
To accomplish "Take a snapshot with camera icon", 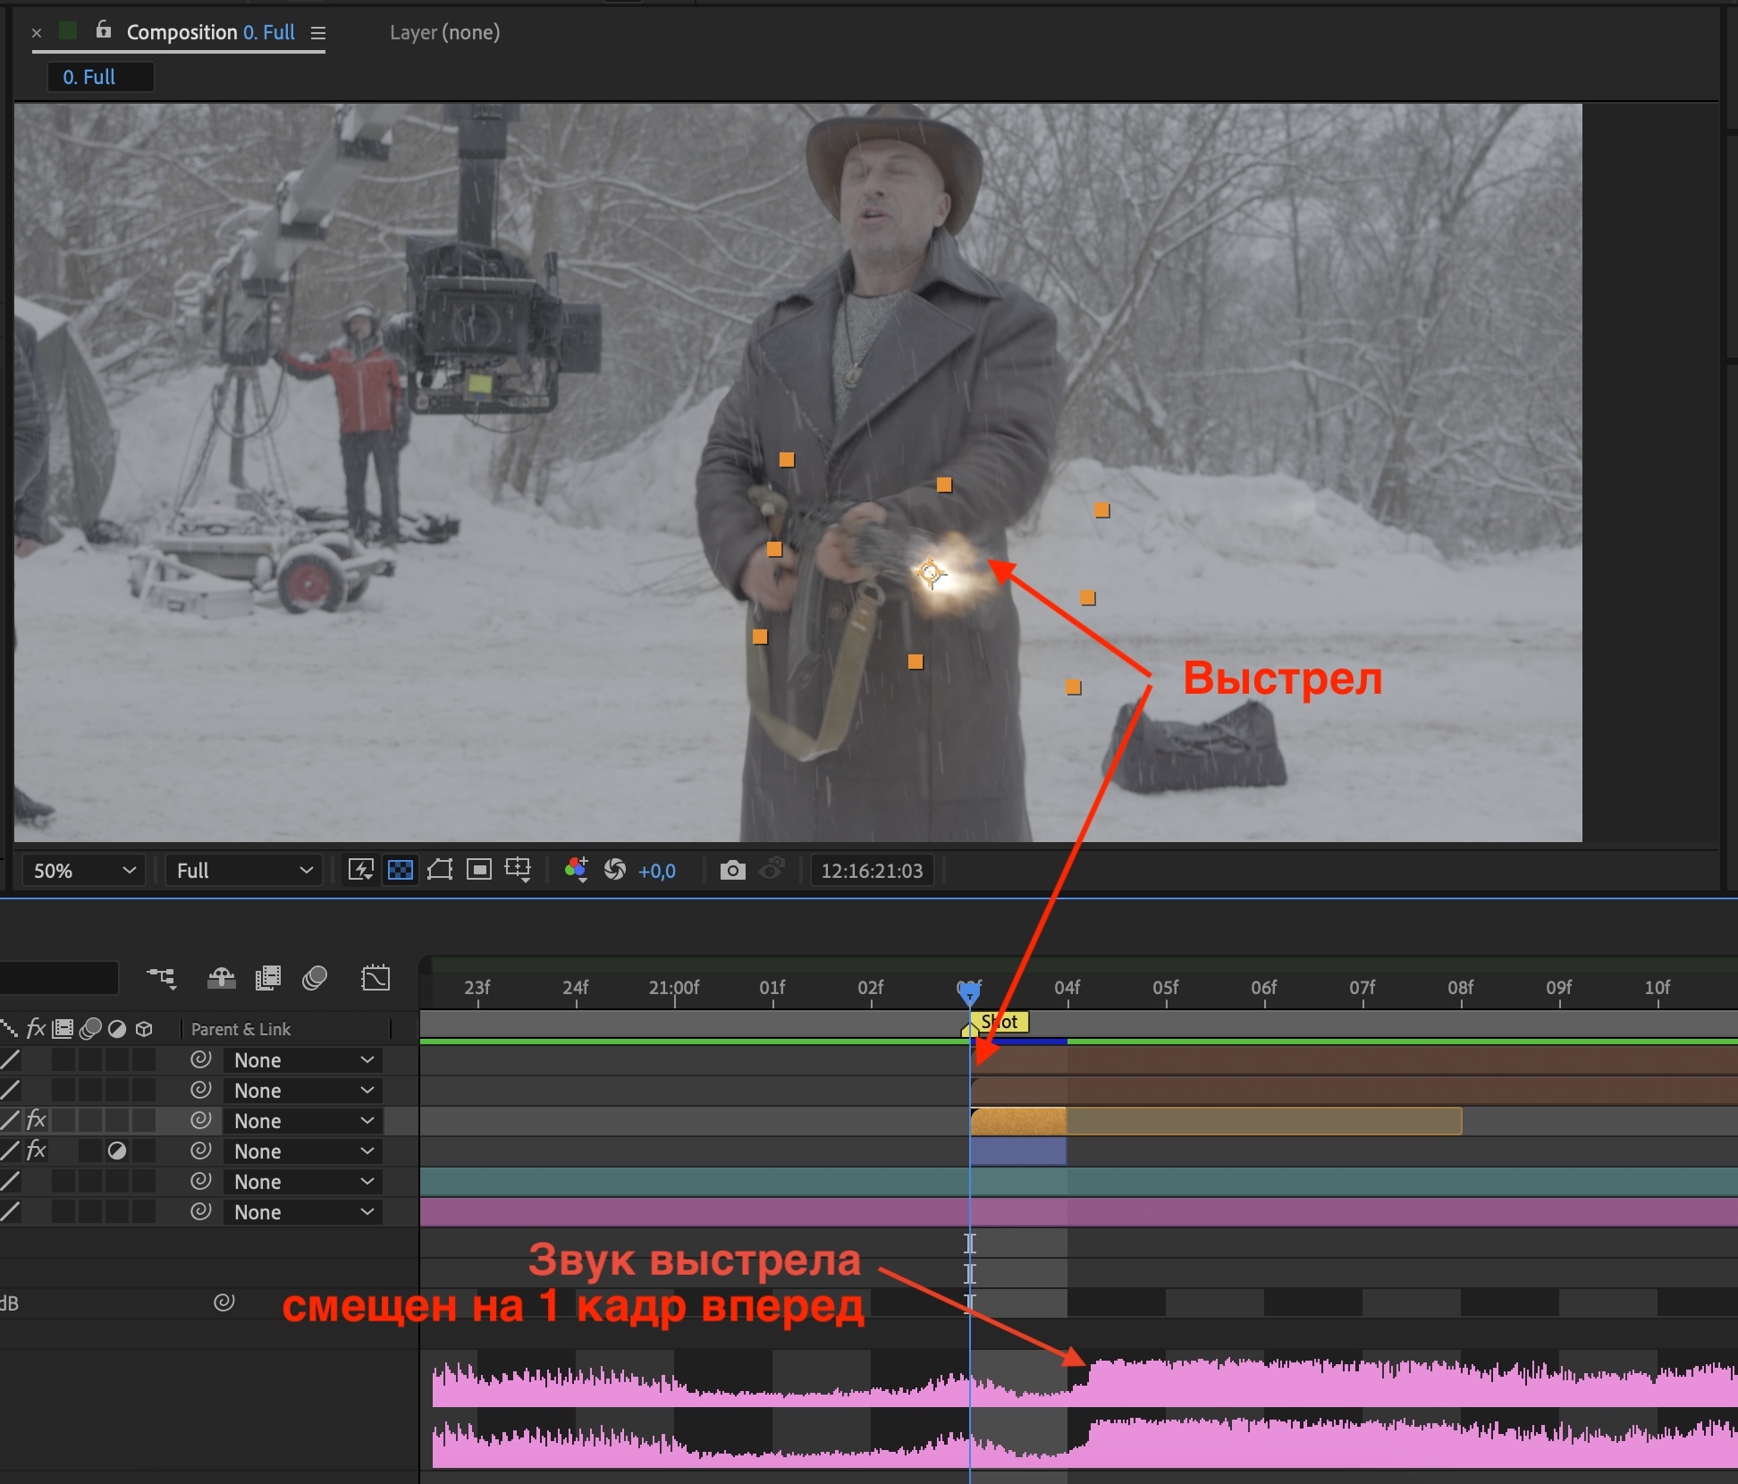I will 733,870.
